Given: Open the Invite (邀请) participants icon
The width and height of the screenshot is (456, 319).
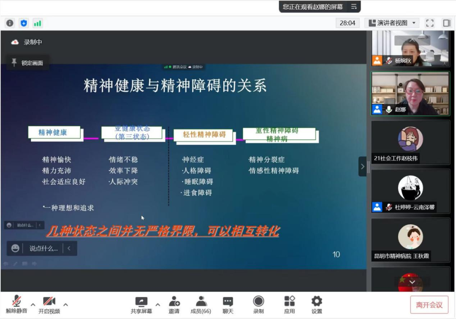Looking at the screenshot, I should (174, 305).
